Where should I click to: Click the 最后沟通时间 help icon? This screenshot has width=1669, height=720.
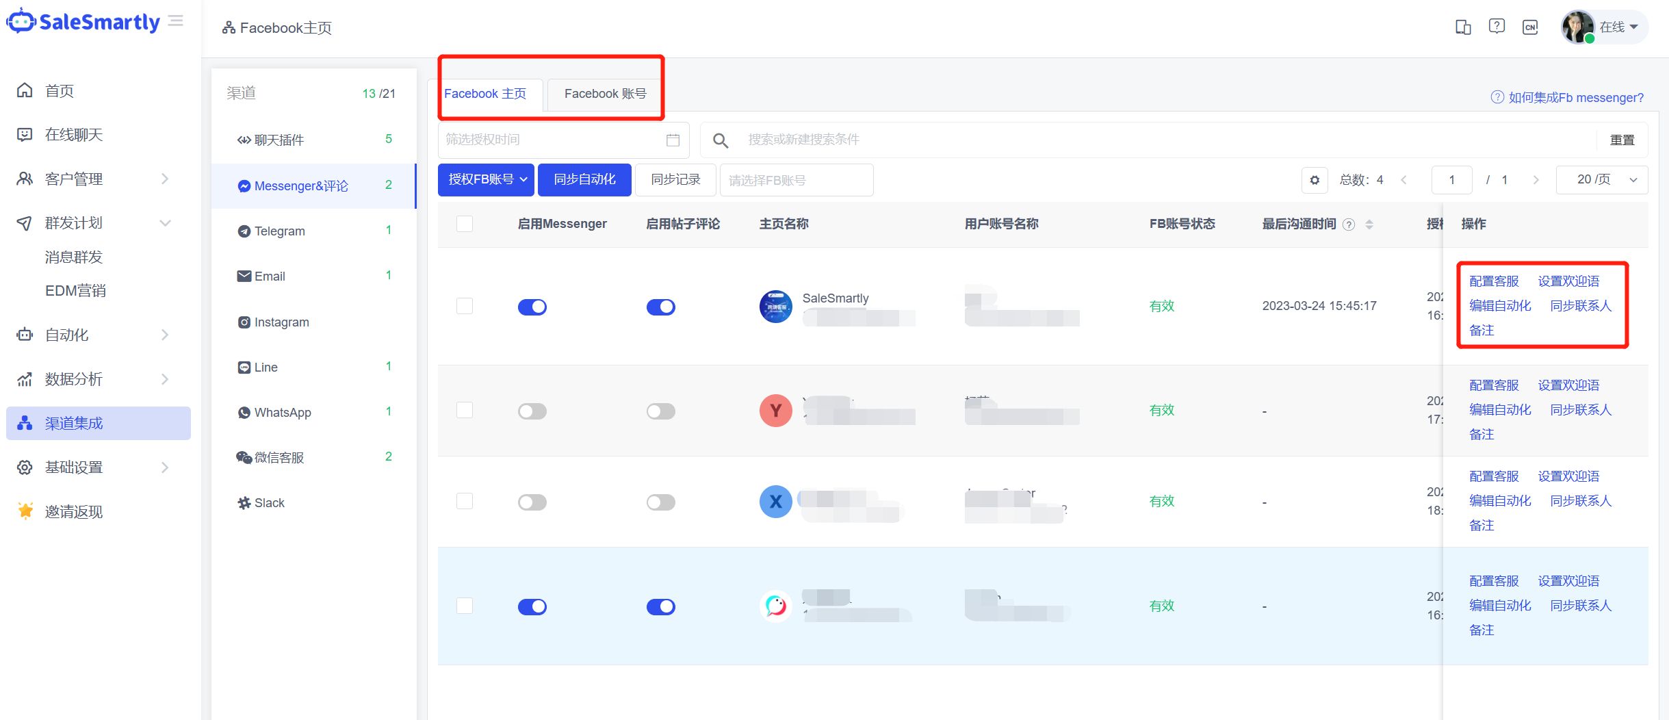click(x=1349, y=224)
